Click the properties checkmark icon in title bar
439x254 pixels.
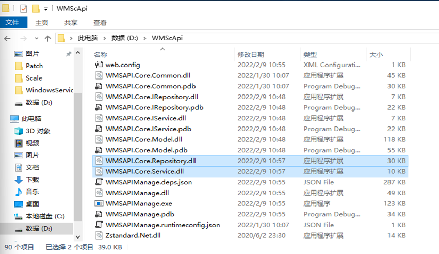tap(24, 9)
